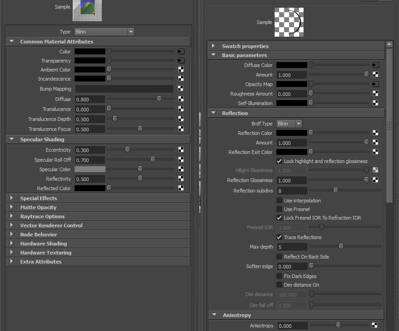Expand the Hardware Texturing section
This screenshot has width=399, height=331.
click(11, 252)
